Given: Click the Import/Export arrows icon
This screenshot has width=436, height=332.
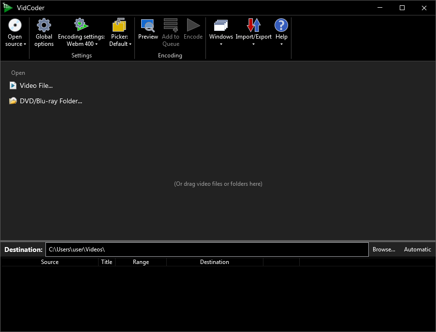Looking at the screenshot, I should coord(254,25).
